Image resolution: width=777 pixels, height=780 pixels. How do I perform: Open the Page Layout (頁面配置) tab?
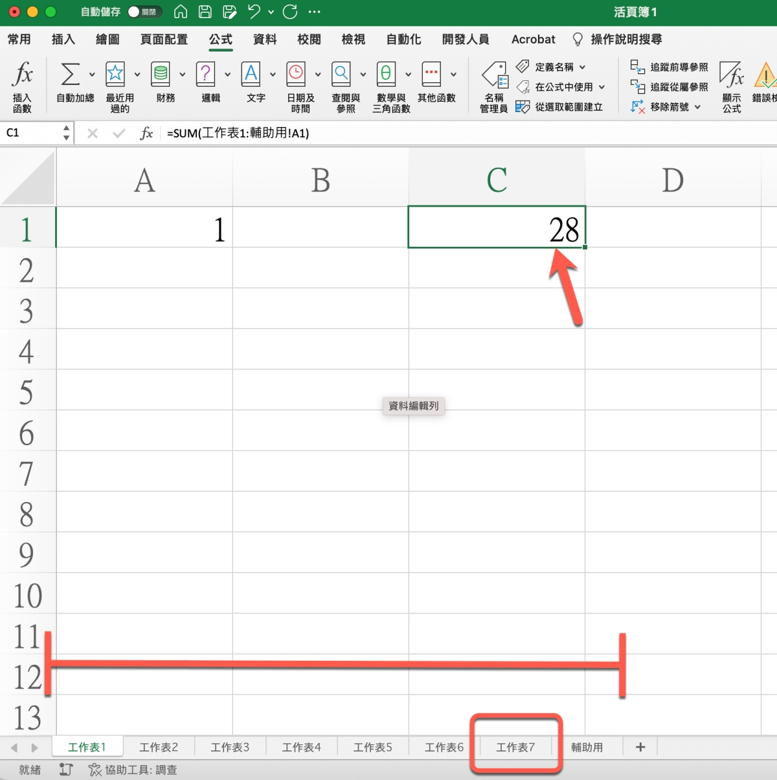[164, 40]
